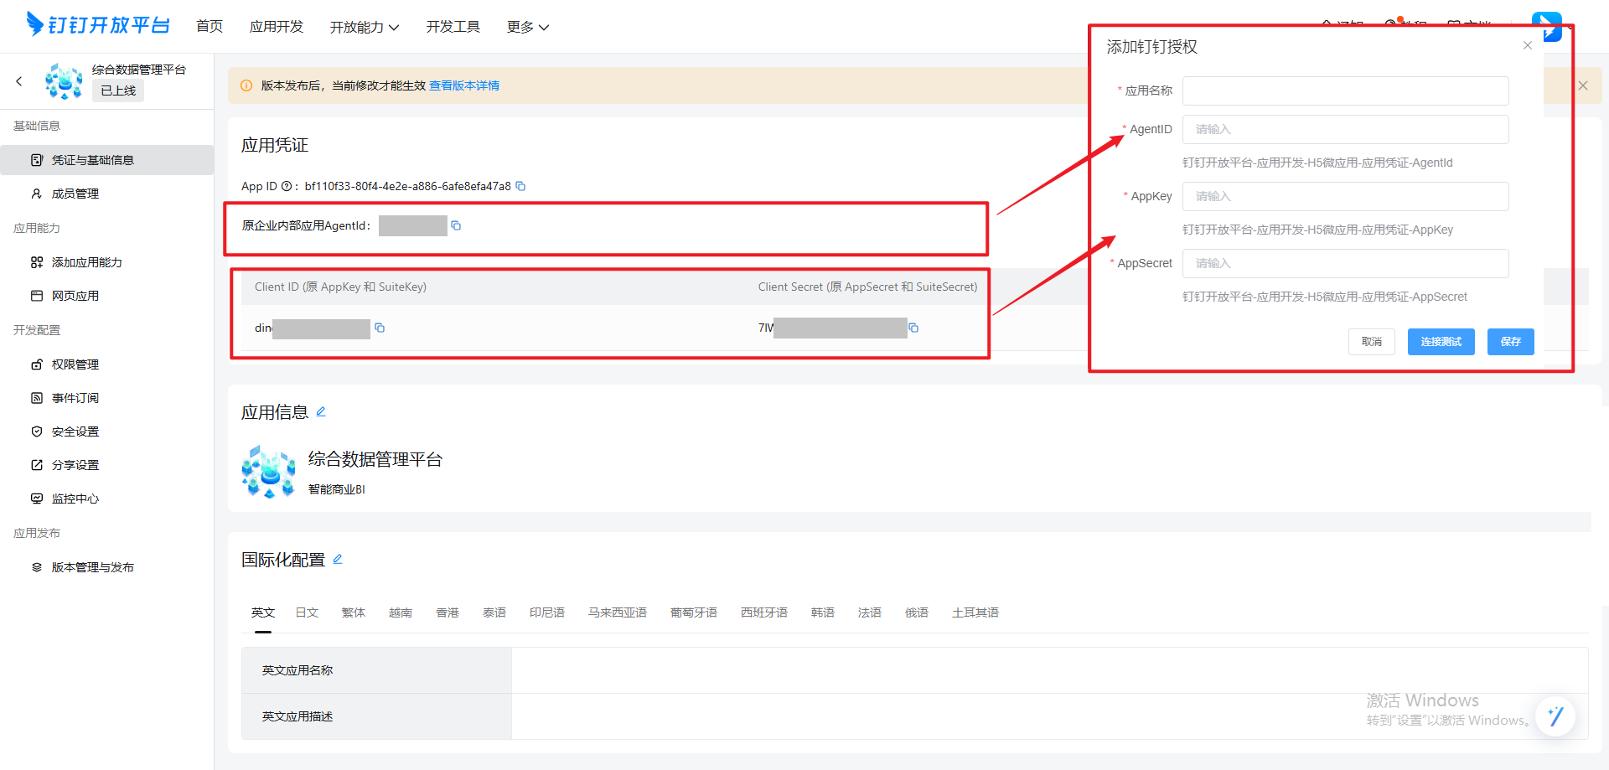The image size is (1609, 770).
Task: Click the 智能商业BI description text
Action: point(337,489)
